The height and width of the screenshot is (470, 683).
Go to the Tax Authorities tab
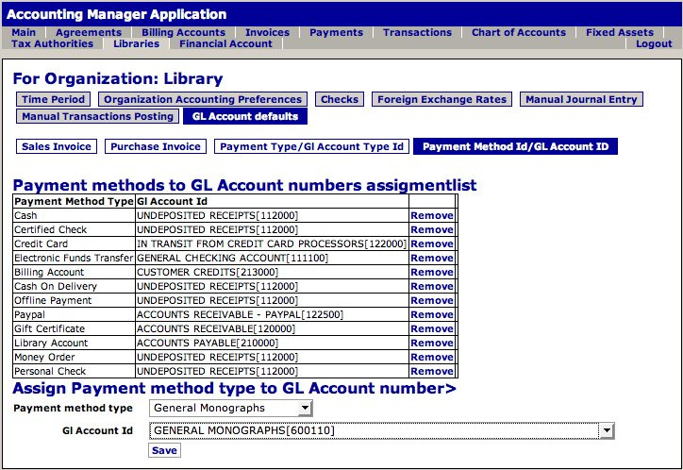pyautogui.click(x=52, y=44)
